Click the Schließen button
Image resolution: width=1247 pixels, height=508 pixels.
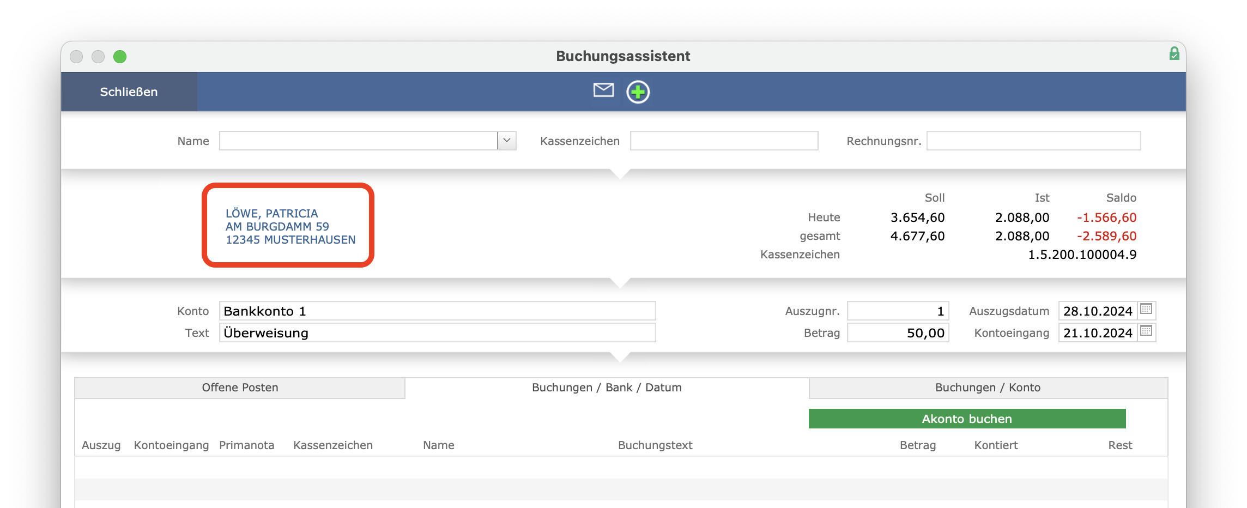129,92
